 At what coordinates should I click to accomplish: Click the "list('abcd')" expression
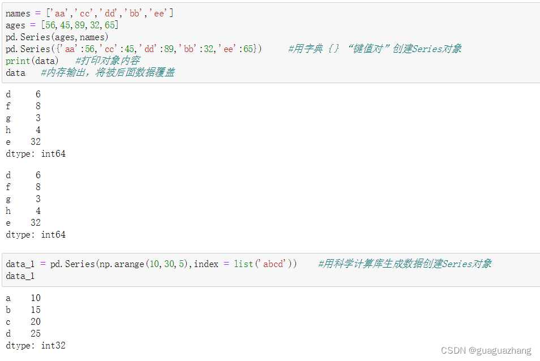tap(263, 264)
